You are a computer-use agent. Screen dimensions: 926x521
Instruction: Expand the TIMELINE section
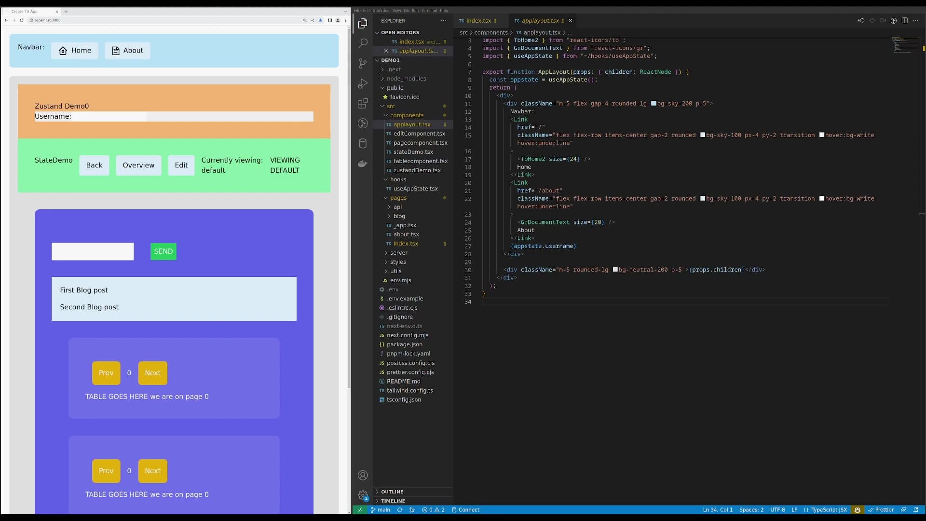(x=393, y=501)
